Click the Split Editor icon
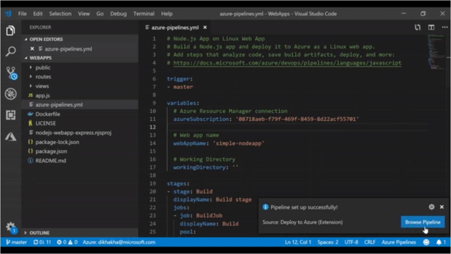Screen dimensions: 451x254 pos(431,27)
